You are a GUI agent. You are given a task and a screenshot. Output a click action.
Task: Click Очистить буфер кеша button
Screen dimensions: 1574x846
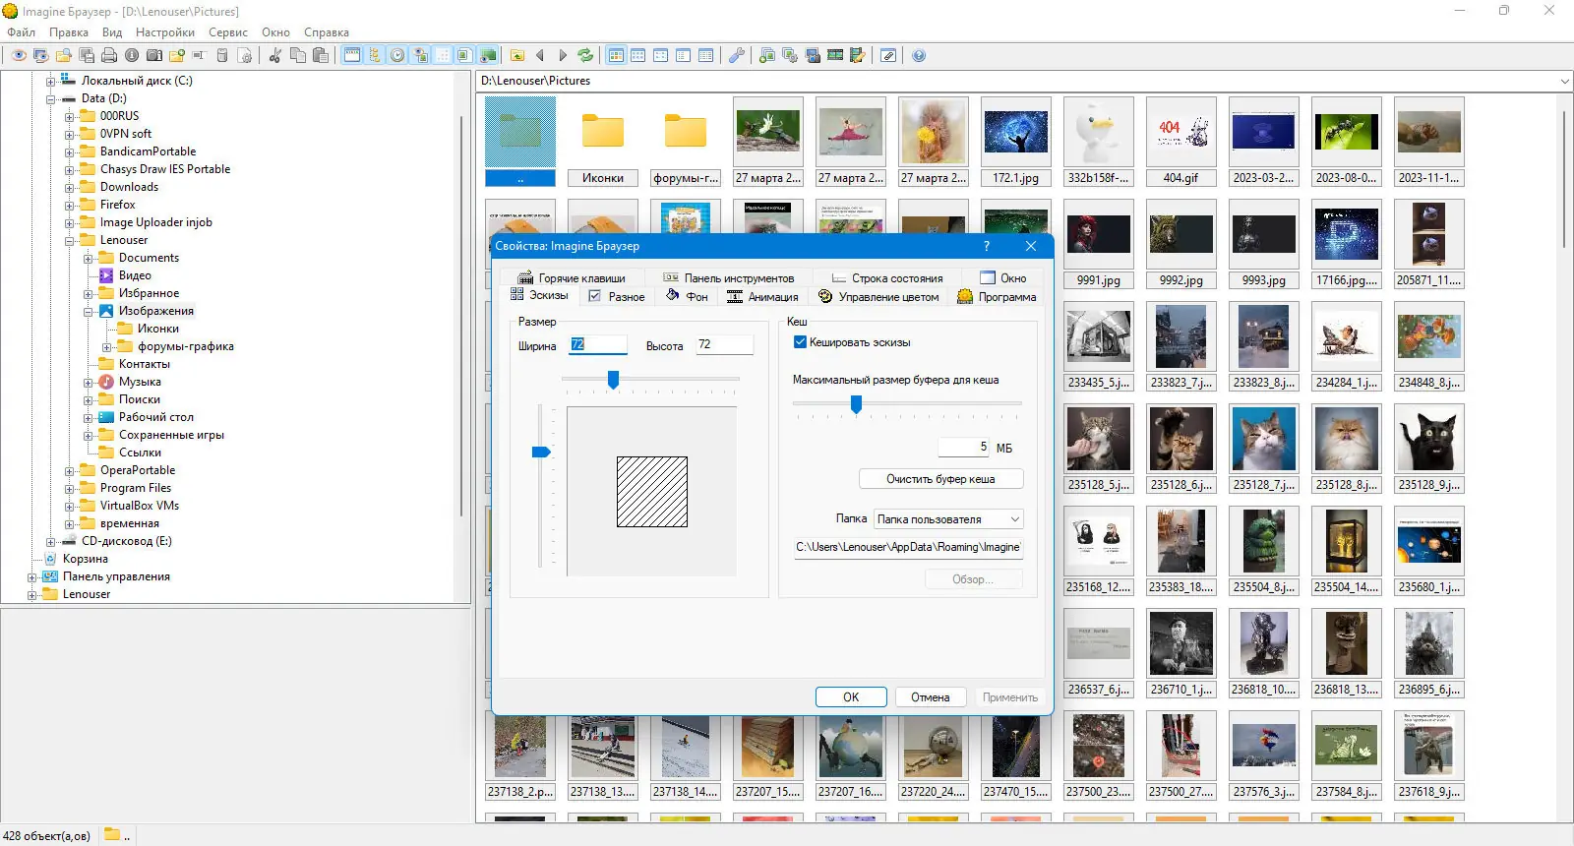[x=941, y=479]
